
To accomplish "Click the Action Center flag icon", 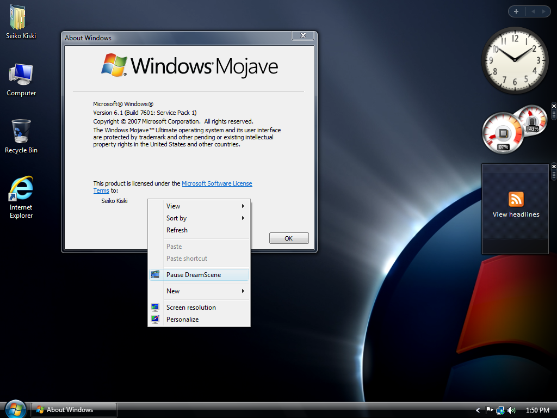I will click(489, 410).
